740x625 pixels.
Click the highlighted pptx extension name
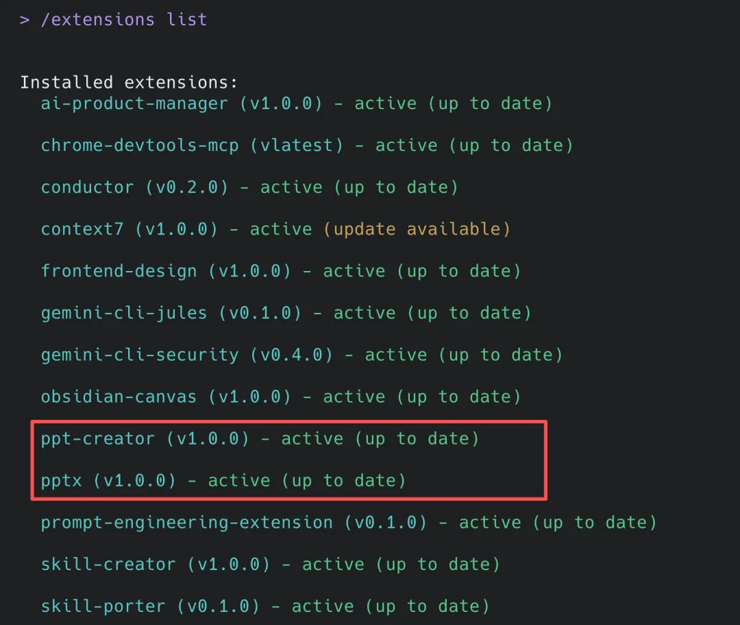coord(62,482)
